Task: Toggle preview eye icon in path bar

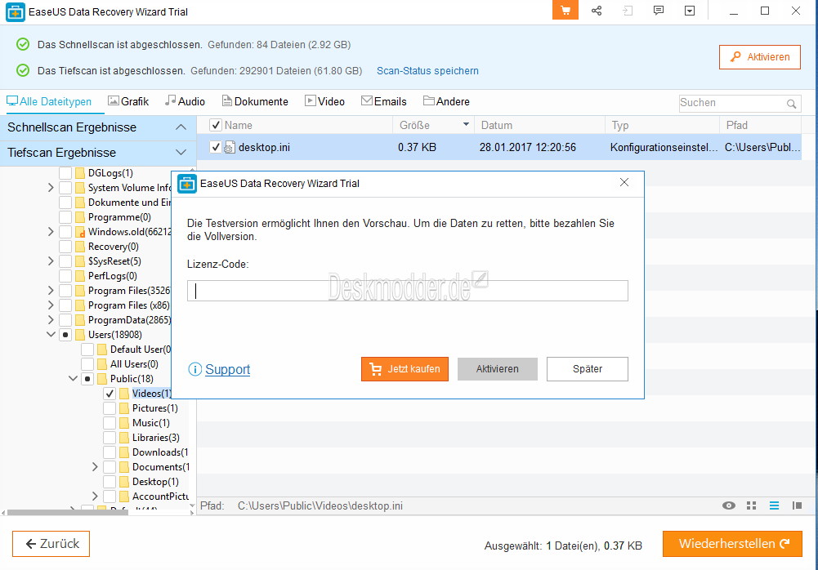Action: point(729,505)
